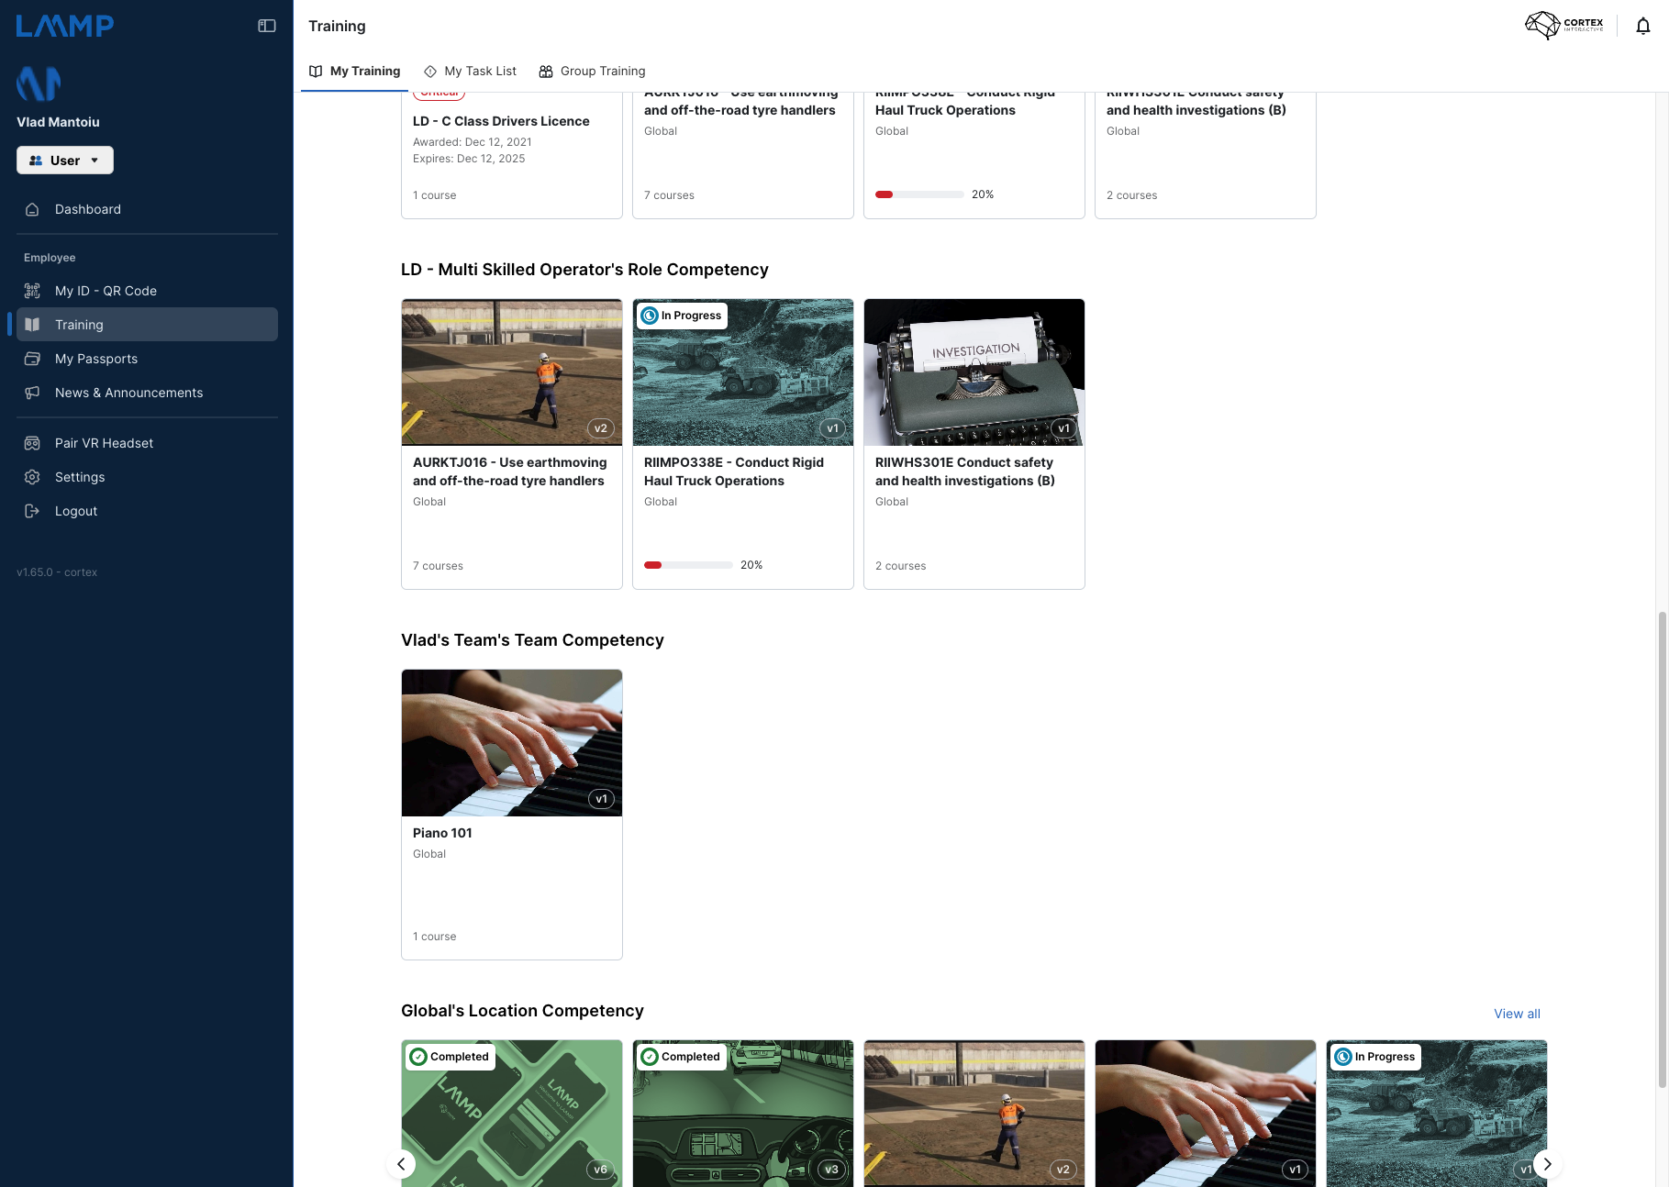Click the Dashboard home icon
Screen dimensions: 1669x1187
tap(32, 209)
